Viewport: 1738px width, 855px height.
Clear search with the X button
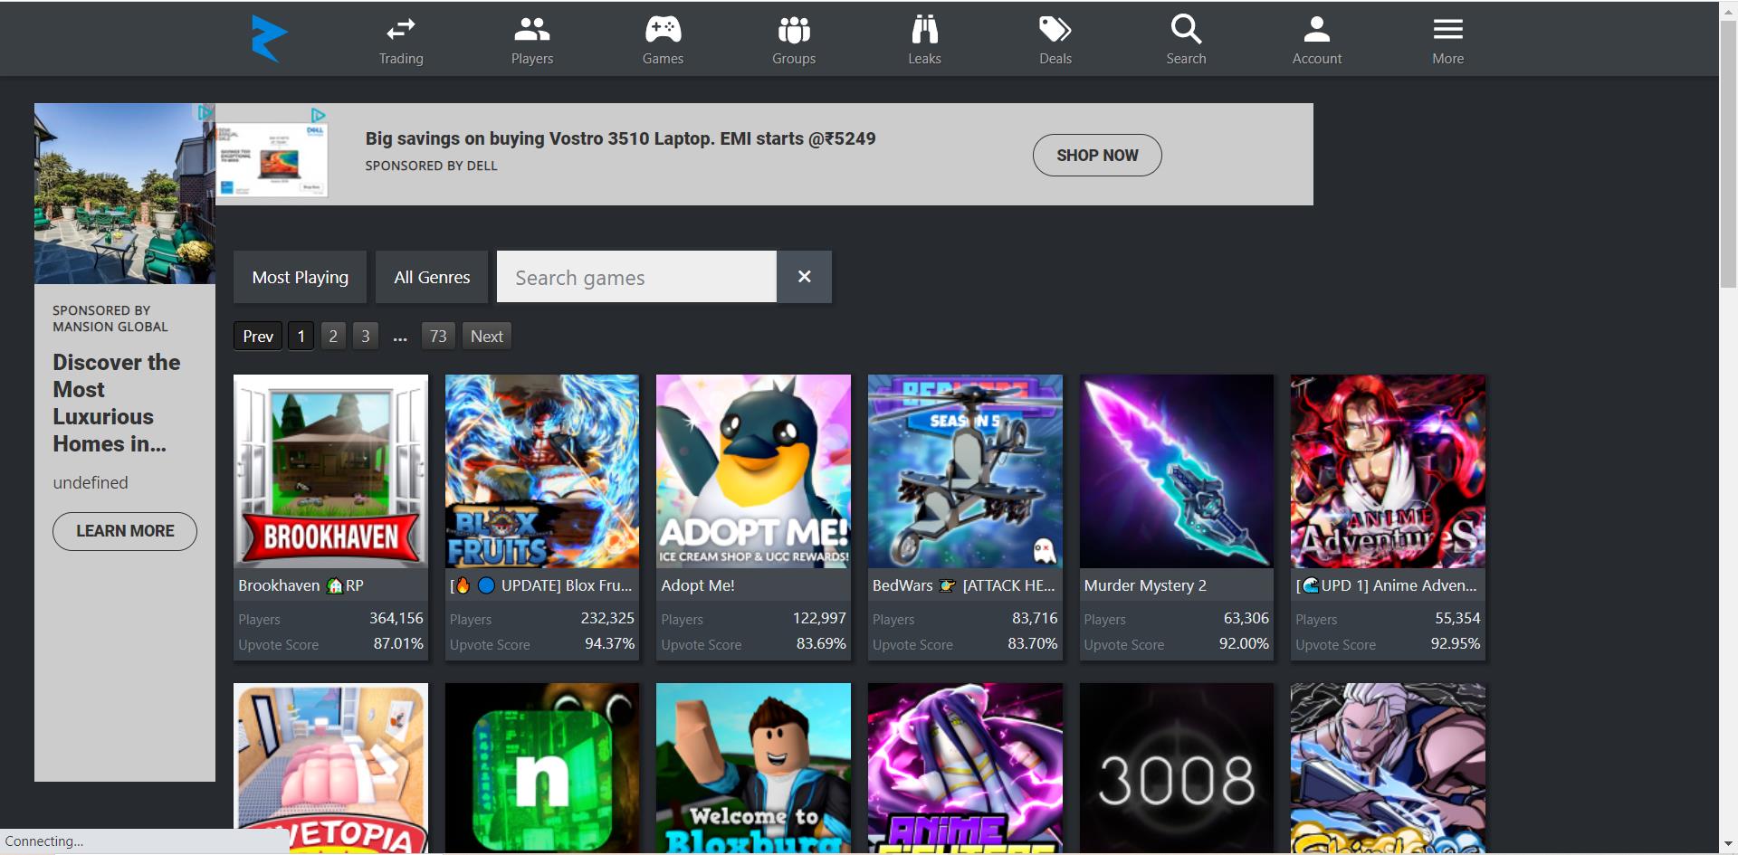pos(804,277)
